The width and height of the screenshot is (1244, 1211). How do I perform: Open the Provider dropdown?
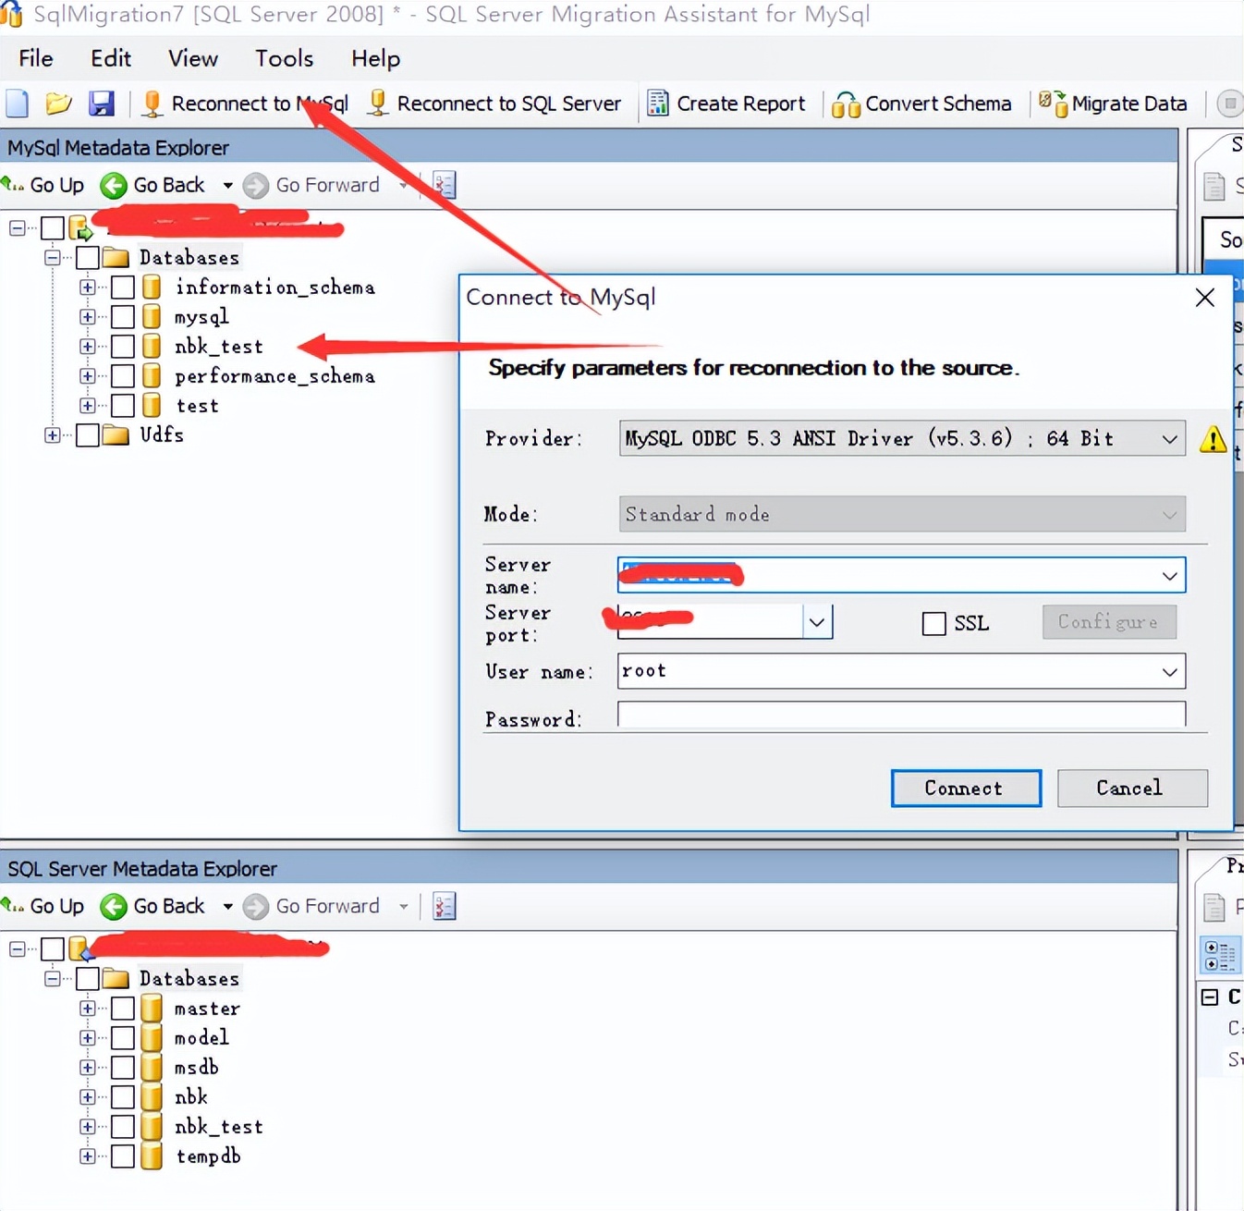coord(1170,438)
